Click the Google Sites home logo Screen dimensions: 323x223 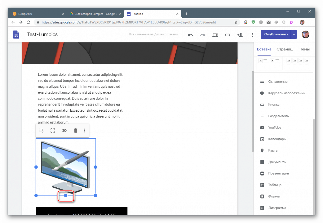point(16,35)
